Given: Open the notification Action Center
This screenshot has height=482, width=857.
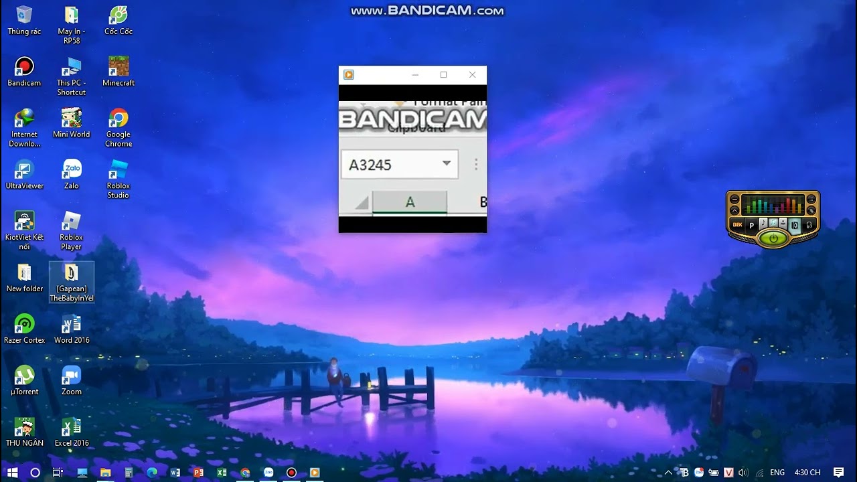Looking at the screenshot, I should pos(839,473).
